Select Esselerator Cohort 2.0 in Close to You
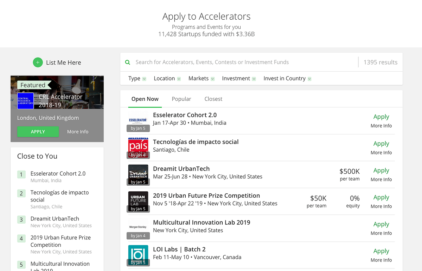The image size is (422, 271). click(58, 173)
